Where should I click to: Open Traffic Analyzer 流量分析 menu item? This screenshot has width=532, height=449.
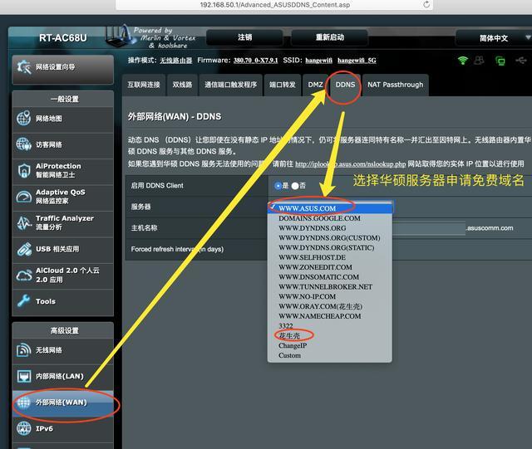coord(63,223)
